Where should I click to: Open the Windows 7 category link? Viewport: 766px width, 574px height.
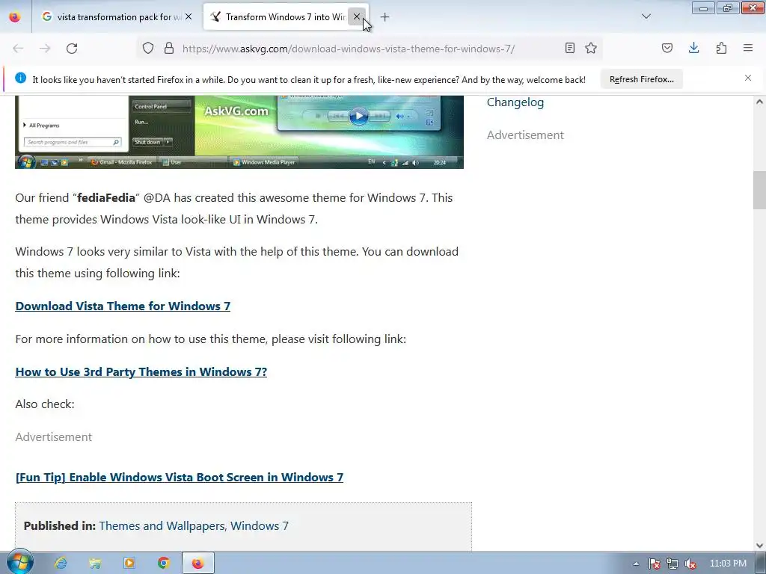pos(260,525)
